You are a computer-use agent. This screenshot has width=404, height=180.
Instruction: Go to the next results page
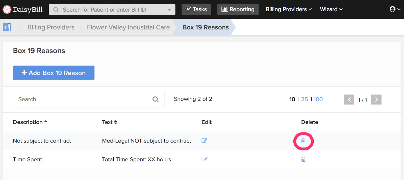click(376, 100)
